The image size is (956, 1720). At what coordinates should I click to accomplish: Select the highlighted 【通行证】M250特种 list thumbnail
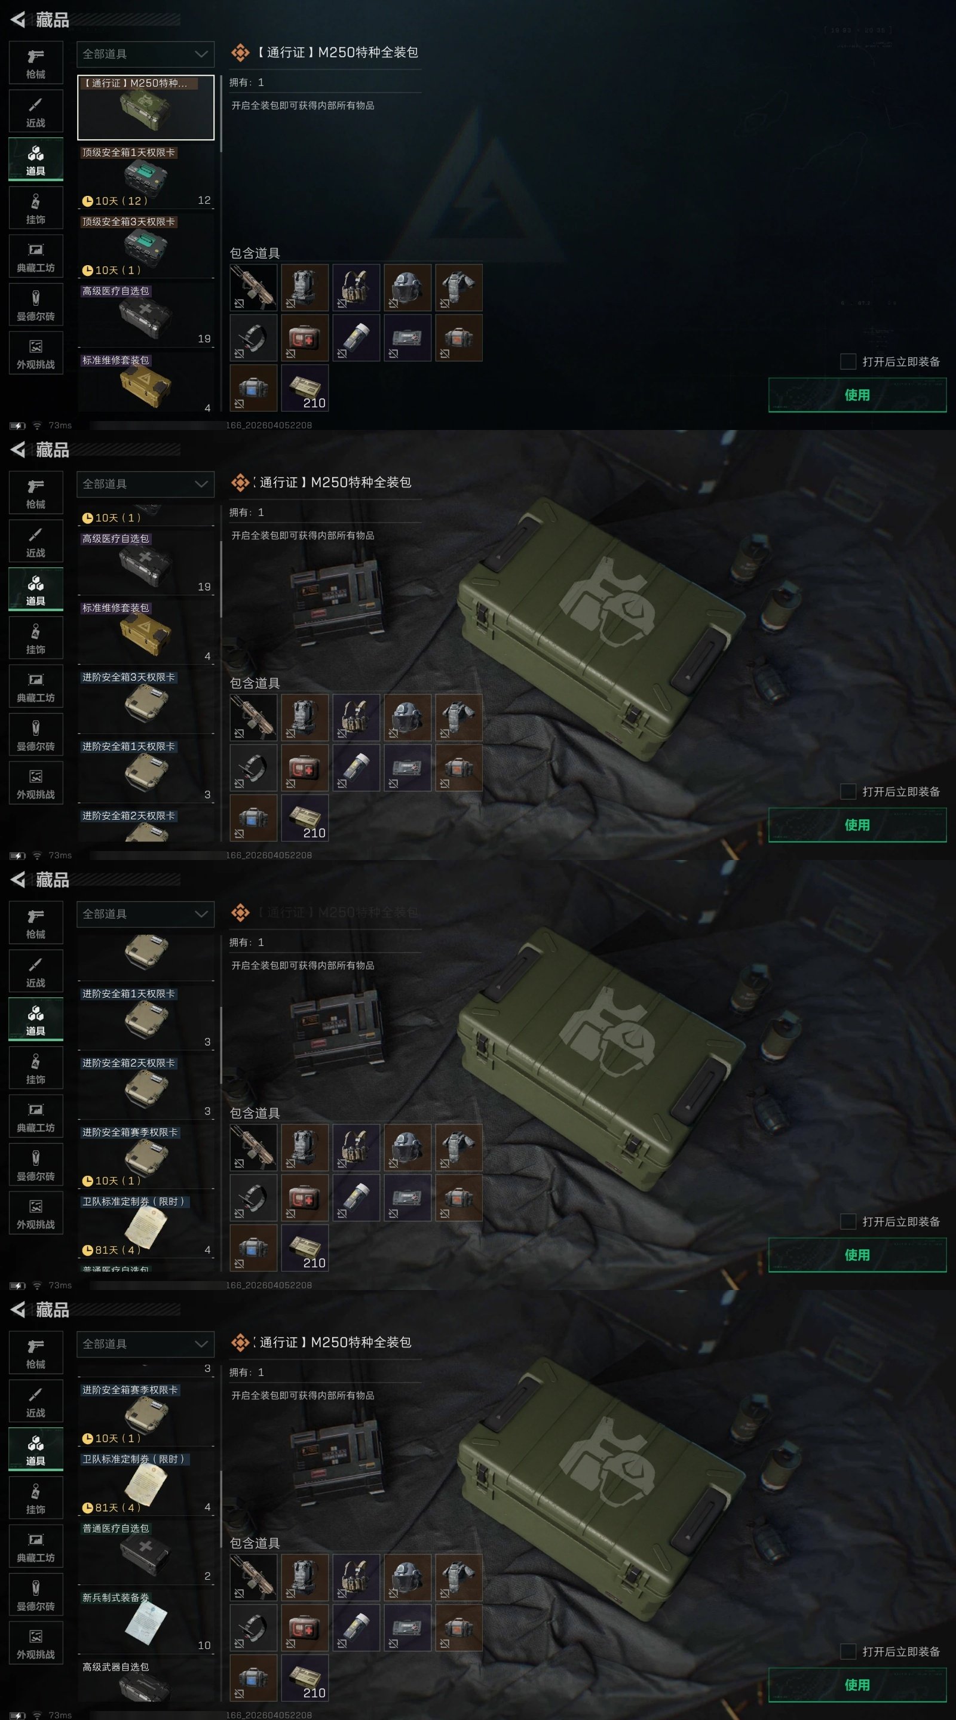146,107
